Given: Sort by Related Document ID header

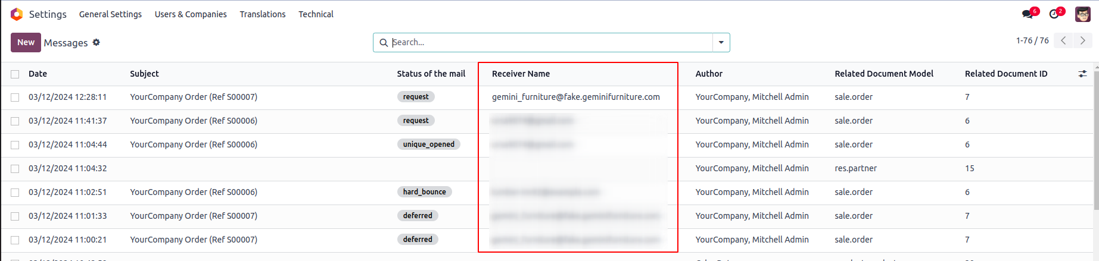Looking at the screenshot, I should tap(1006, 74).
